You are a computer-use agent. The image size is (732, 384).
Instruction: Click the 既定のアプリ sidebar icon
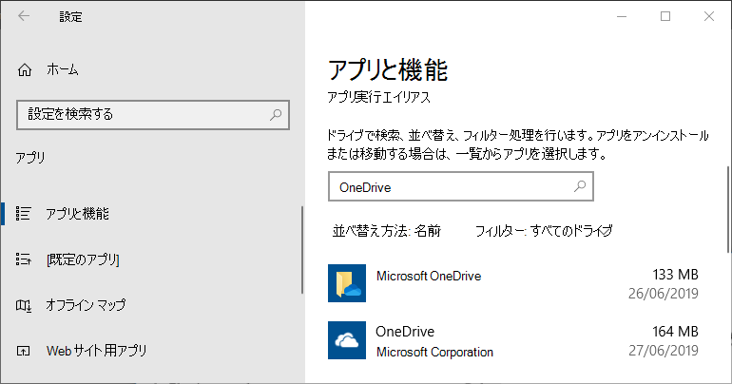coord(24,259)
